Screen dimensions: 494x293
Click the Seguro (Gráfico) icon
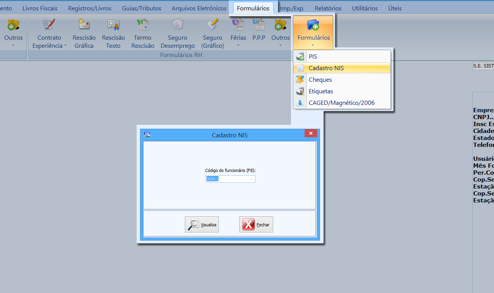click(x=212, y=25)
